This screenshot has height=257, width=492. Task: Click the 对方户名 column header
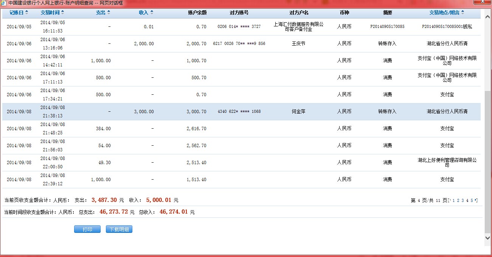(x=299, y=12)
